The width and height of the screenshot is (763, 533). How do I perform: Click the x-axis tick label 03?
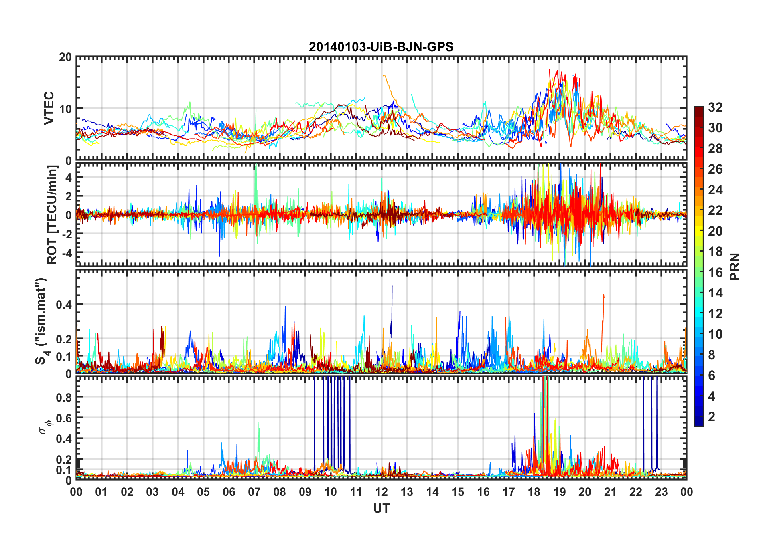152,492
